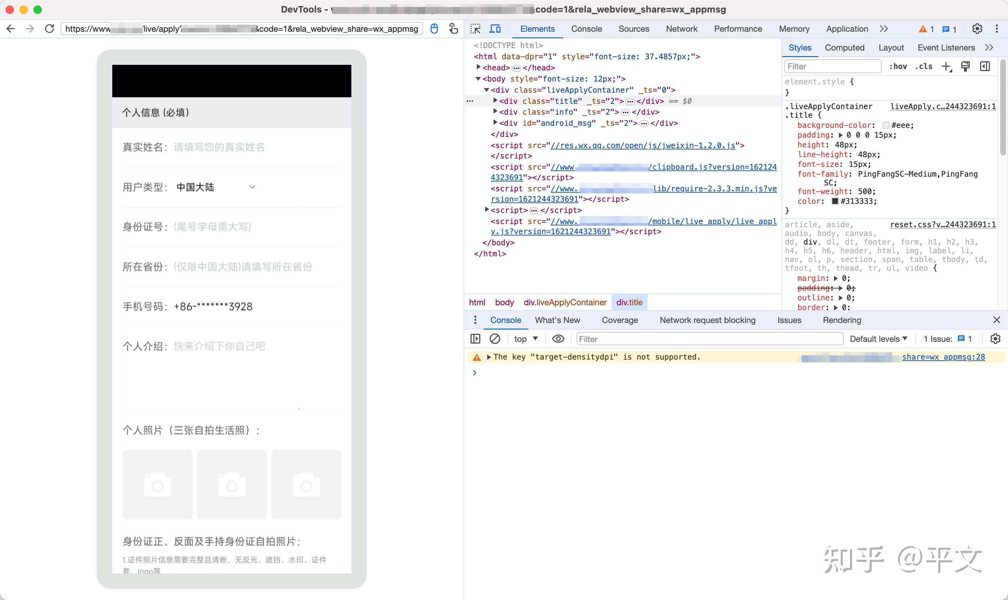Click the new style rule plus icon

pyautogui.click(x=946, y=66)
